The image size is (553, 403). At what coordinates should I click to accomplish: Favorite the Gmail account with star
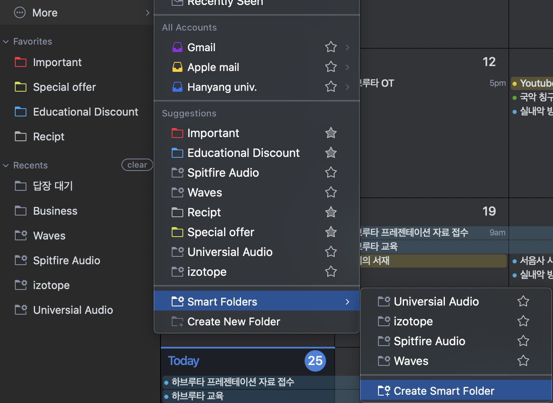click(331, 47)
